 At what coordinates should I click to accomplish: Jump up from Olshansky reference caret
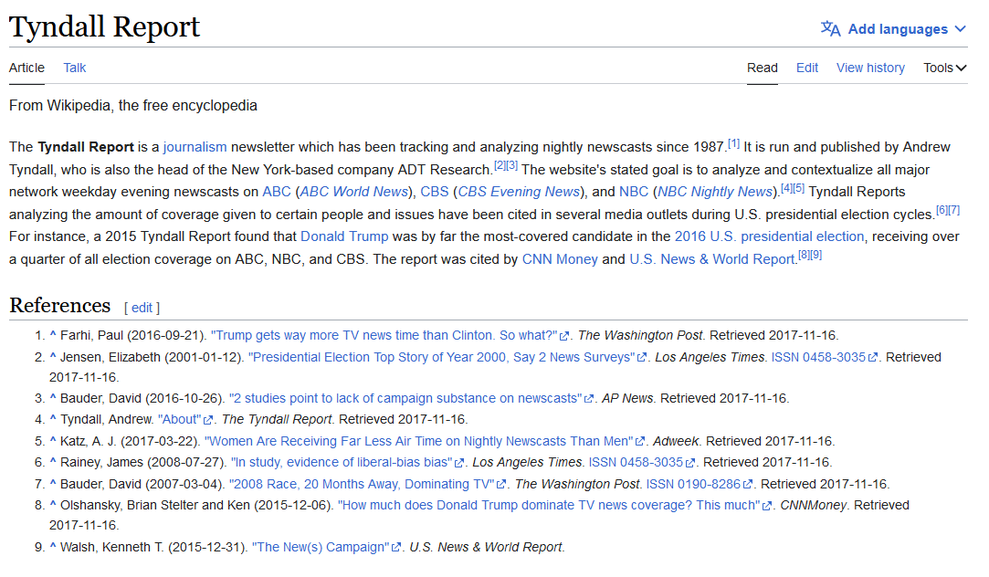(53, 505)
